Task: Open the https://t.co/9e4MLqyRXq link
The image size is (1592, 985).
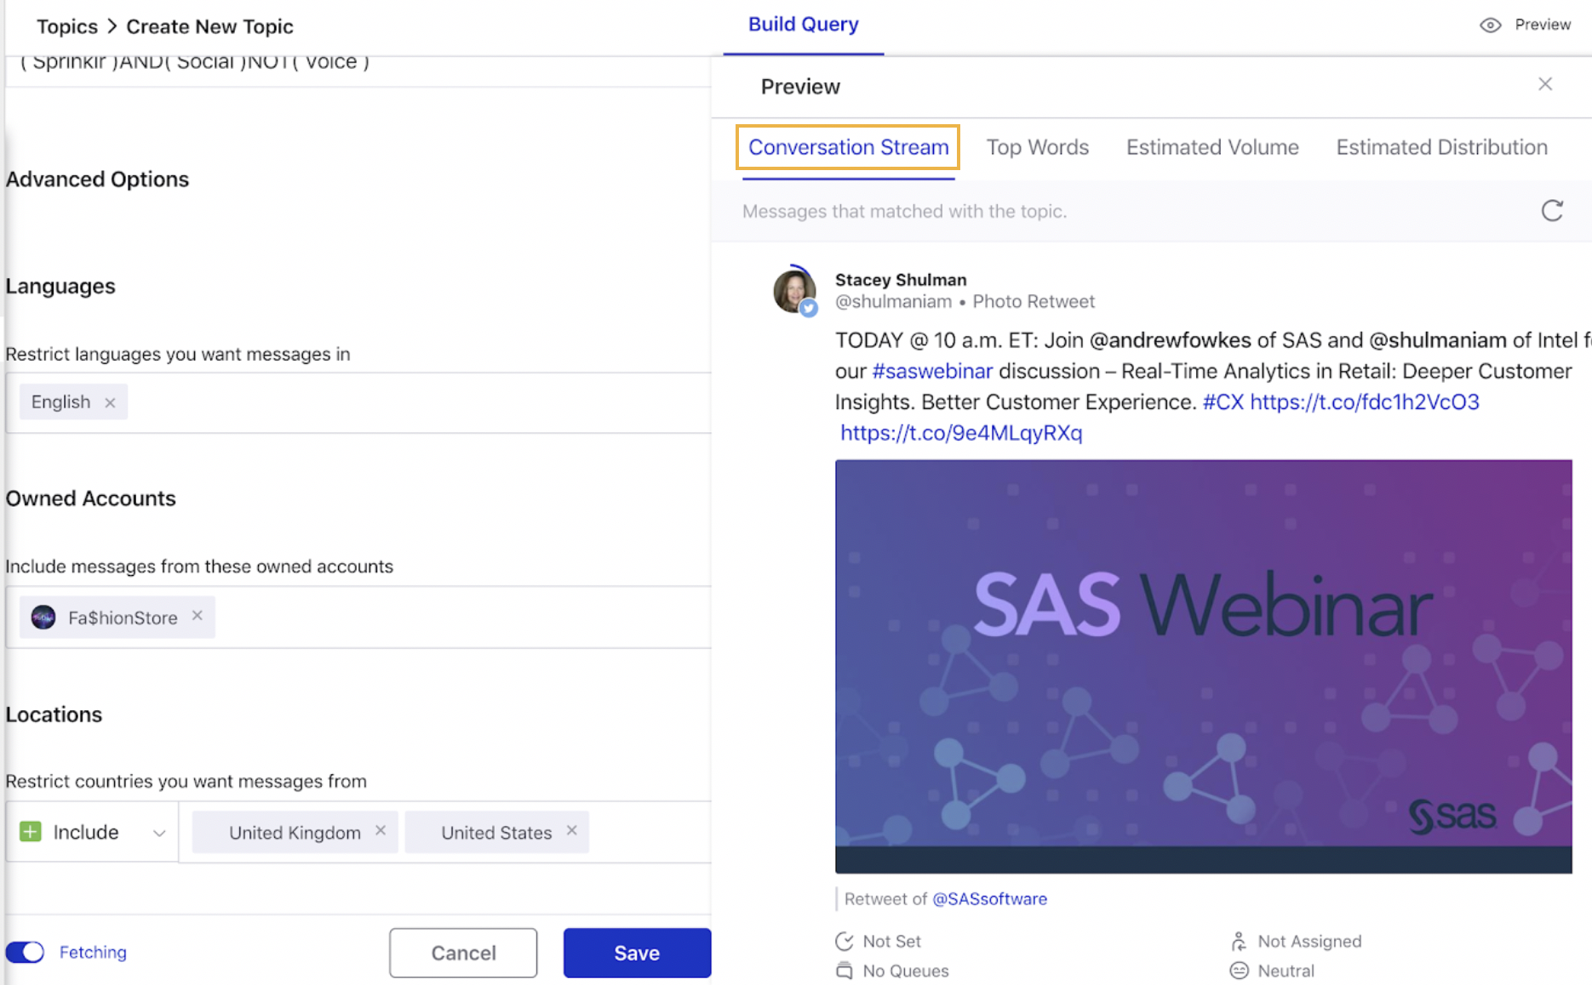Action: (961, 433)
